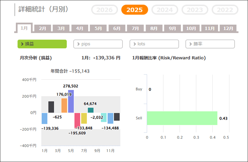
Task: Open the 5月 month tab
Action: click(x=98, y=28)
